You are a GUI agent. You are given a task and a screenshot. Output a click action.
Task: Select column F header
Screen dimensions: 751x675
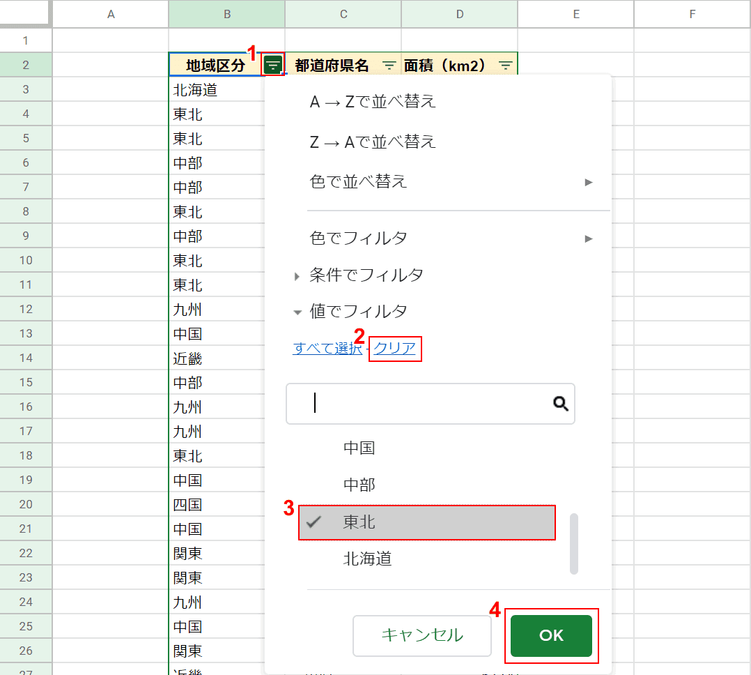[x=692, y=14]
